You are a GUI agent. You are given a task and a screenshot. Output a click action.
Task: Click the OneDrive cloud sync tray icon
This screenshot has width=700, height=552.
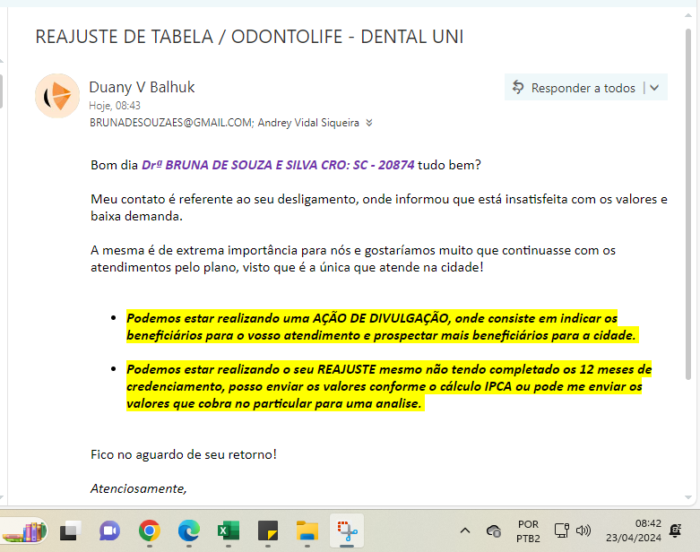[494, 531]
